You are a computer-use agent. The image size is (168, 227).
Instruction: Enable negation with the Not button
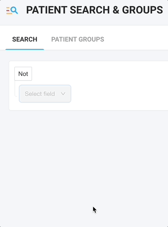coord(23,74)
